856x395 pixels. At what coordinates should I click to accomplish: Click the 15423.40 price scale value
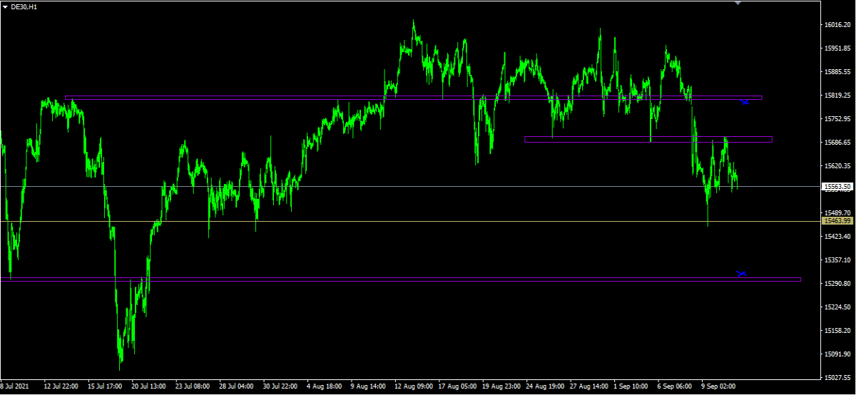pos(837,237)
